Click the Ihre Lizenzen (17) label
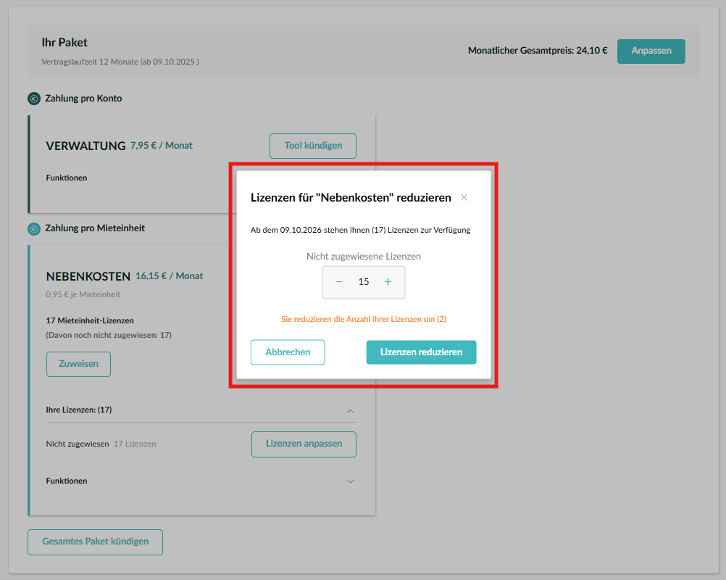This screenshot has height=580, width=726. point(78,410)
